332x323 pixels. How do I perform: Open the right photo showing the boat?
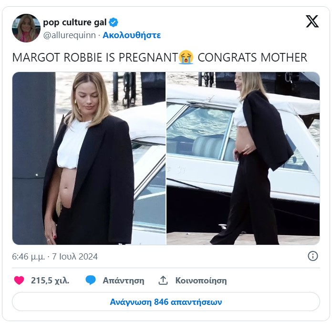243,158
